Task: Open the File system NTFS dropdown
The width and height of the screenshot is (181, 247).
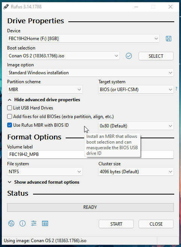Action: pos(45,172)
